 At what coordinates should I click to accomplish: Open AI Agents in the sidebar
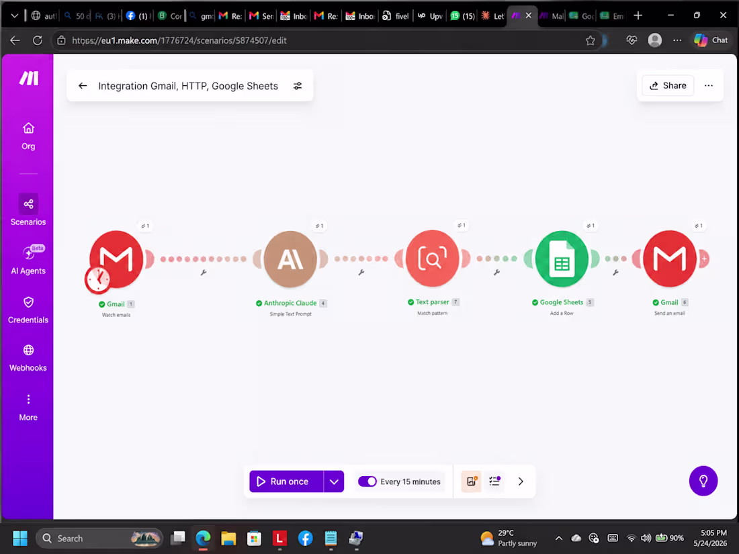pos(28,260)
